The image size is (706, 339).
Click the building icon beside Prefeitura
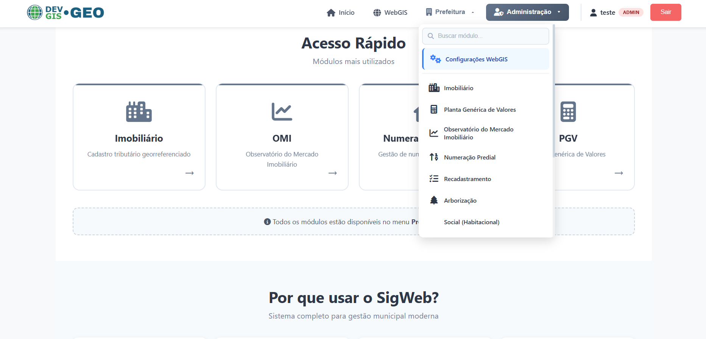click(x=429, y=12)
